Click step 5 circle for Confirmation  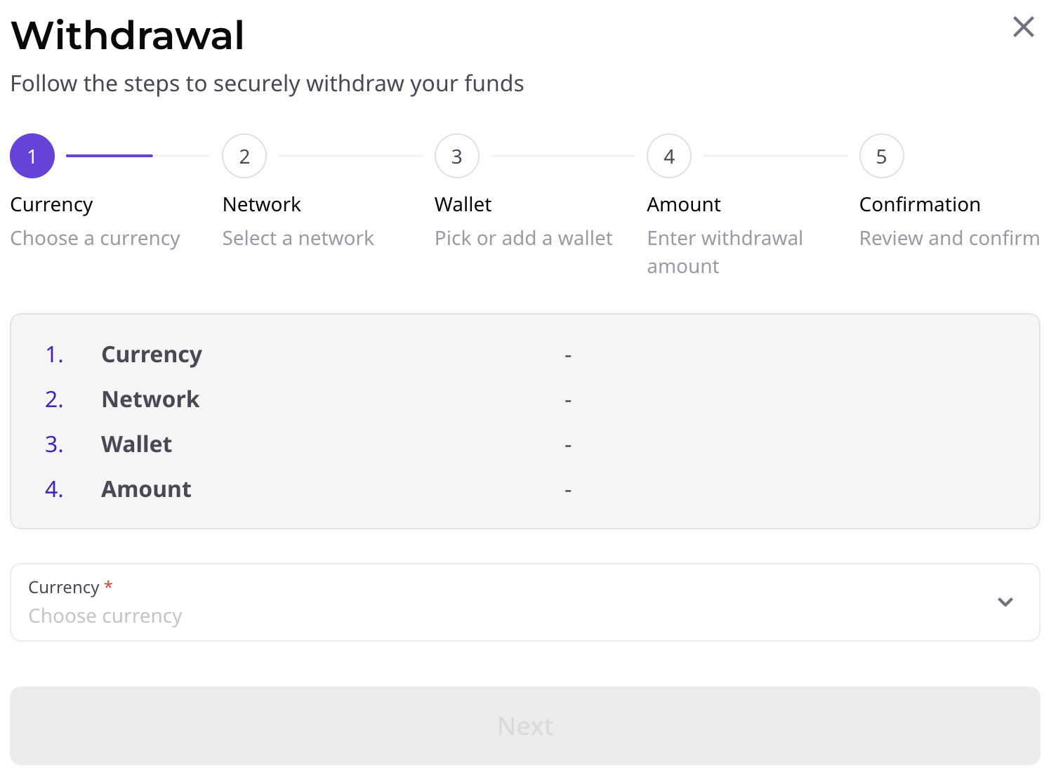[881, 156]
